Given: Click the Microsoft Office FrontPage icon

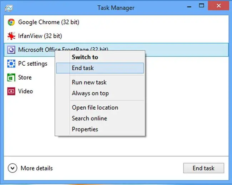Looking at the screenshot, I should tap(11, 50).
